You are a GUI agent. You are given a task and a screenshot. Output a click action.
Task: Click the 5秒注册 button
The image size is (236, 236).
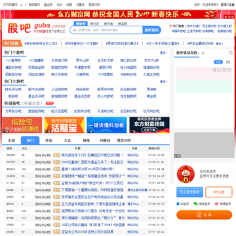pos(219,192)
